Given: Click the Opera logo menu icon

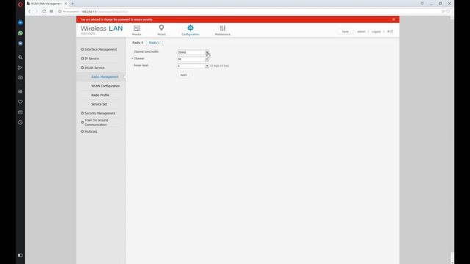Looking at the screenshot, I should (21, 4).
